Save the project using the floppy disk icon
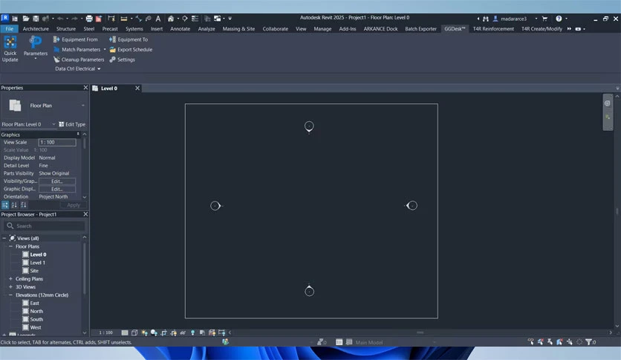This screenshot has height=360, width=621. [x=36, y=19]
